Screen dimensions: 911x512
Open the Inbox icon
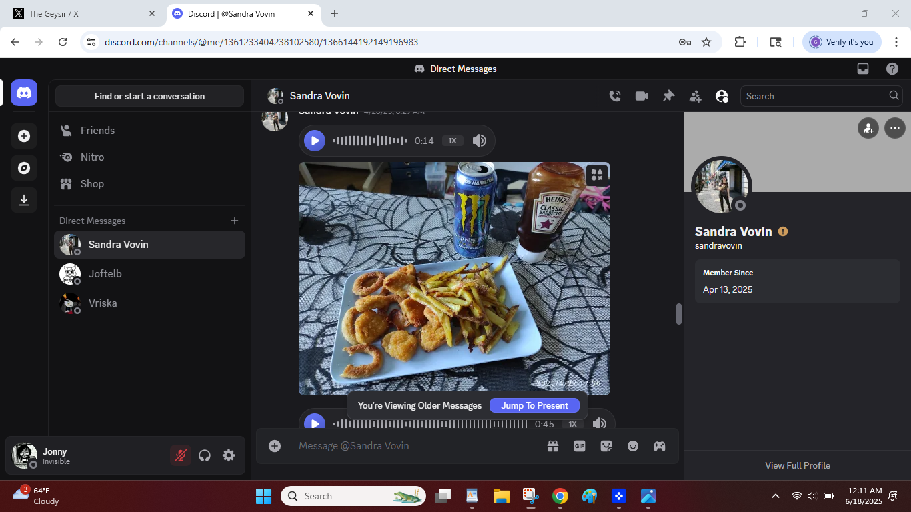(x=863, y=69)
